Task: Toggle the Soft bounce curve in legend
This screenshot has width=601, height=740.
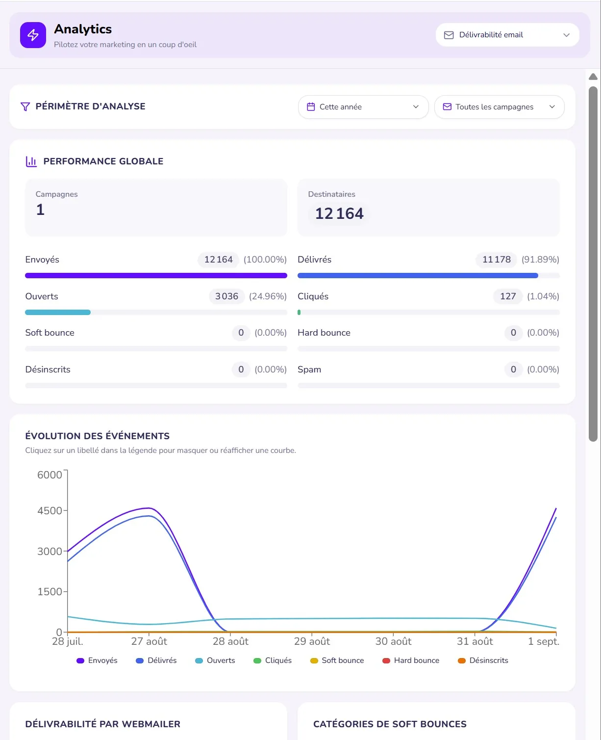Action: [337, 661]
